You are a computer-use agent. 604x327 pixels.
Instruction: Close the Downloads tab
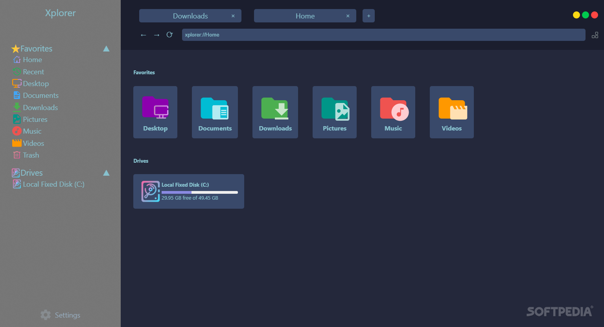click(233, 16)
